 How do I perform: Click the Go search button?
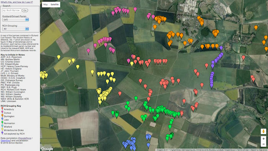pyautogui.click(x=25, y=10)
